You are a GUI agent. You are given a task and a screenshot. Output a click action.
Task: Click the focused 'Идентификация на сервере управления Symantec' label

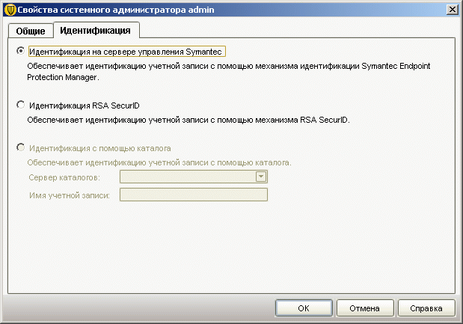[126, 52]
